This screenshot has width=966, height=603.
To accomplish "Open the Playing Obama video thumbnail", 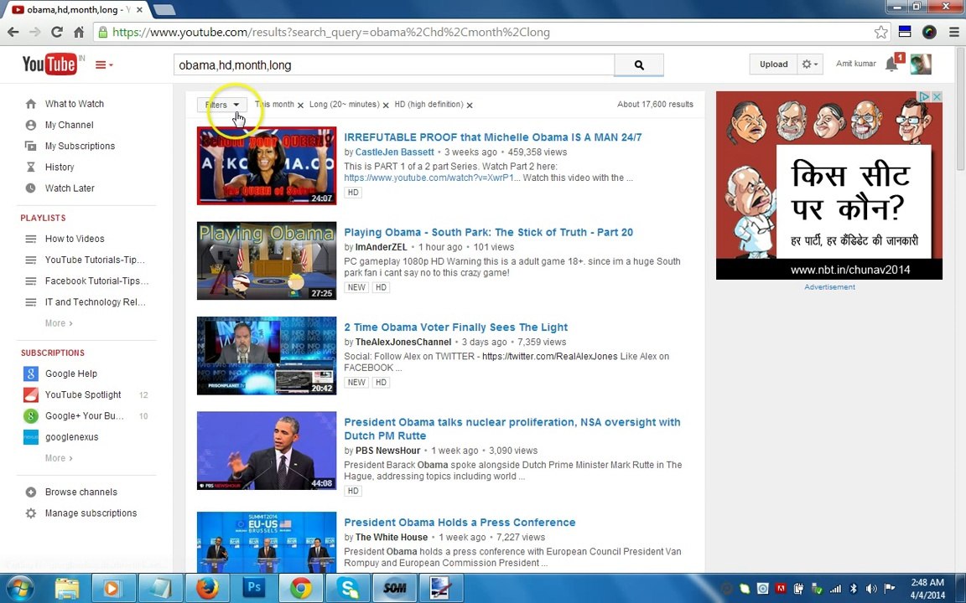I will point(267,261).
